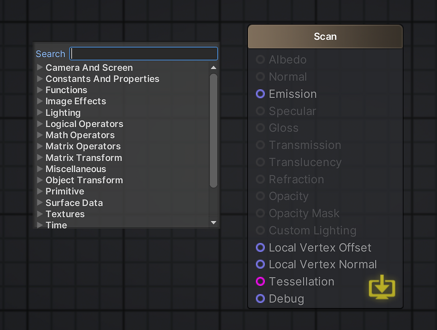
Task: Click the Scan node title header
Action: point(325,37)
